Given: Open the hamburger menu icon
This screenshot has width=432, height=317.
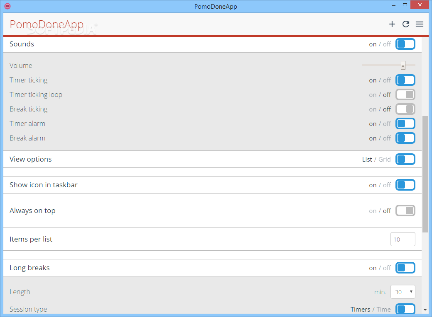Looking at the screenshot, I should [x=419, y=24].
